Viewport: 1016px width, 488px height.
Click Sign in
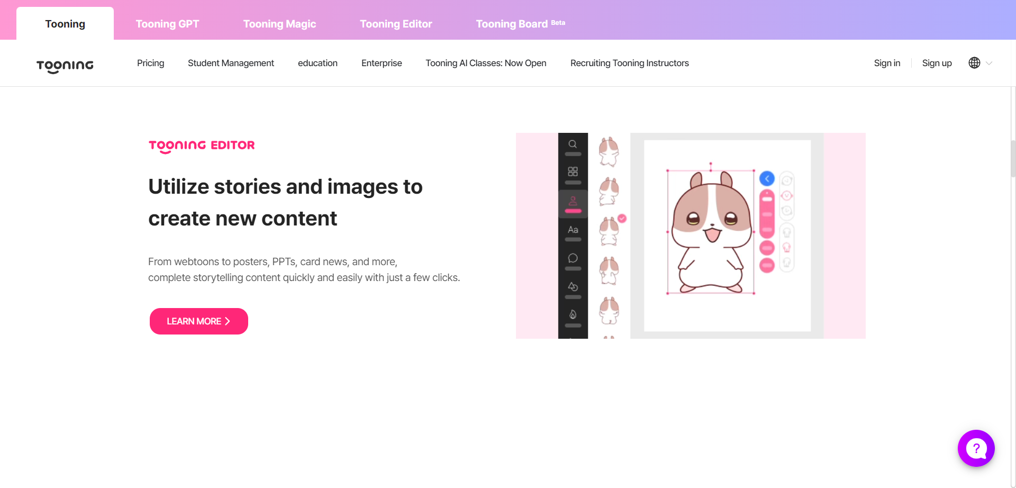(887, 63)
